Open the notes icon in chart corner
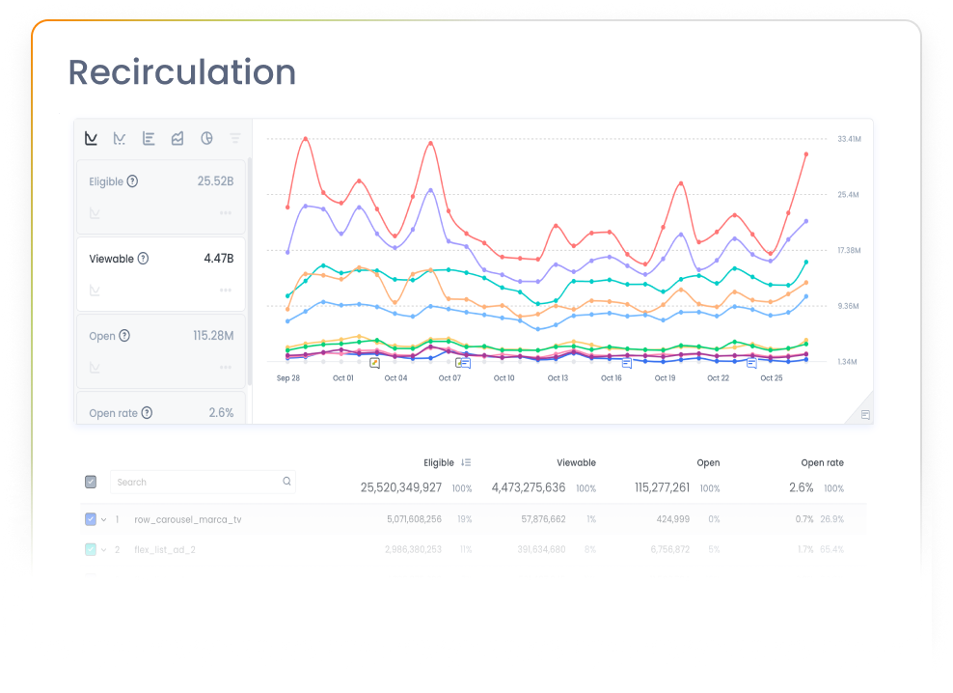 [x=865, y=415]
